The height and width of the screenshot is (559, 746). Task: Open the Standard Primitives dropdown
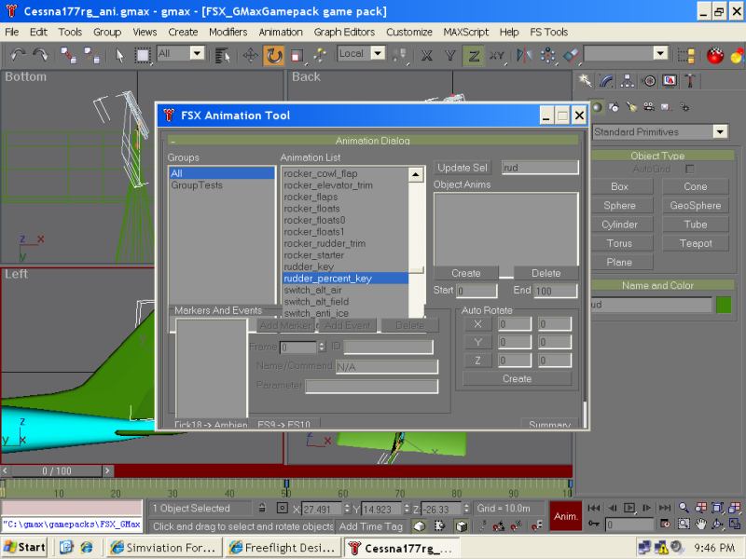point(719,132)
